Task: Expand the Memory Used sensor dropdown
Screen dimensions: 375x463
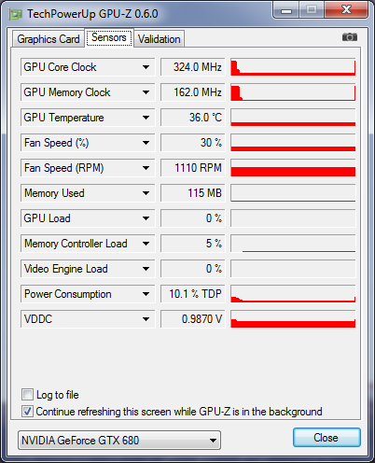Action: pyautogui.click(x=146, y=193)
